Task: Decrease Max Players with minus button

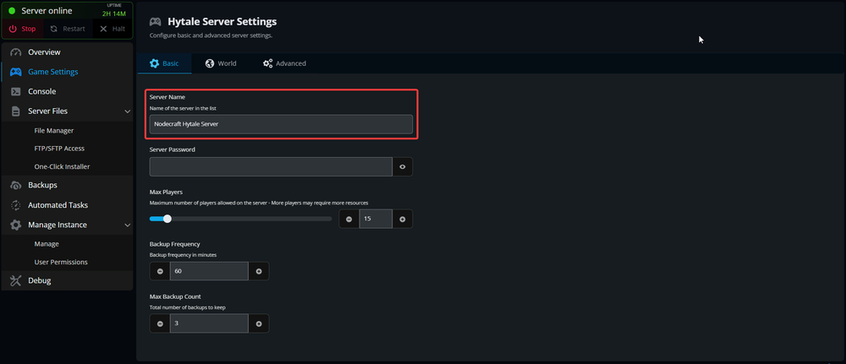Action: (x=349, y=219)
